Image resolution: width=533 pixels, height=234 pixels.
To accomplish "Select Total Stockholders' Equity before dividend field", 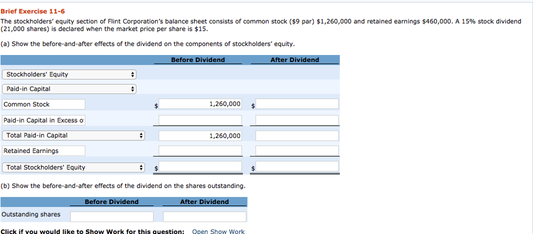I will [200, 166].
